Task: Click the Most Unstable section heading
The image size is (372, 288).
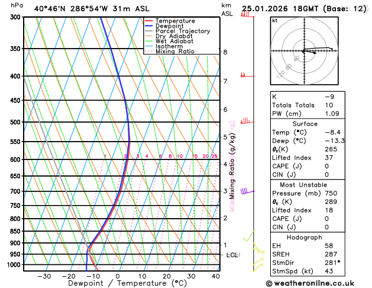Action: coord(303,185)
